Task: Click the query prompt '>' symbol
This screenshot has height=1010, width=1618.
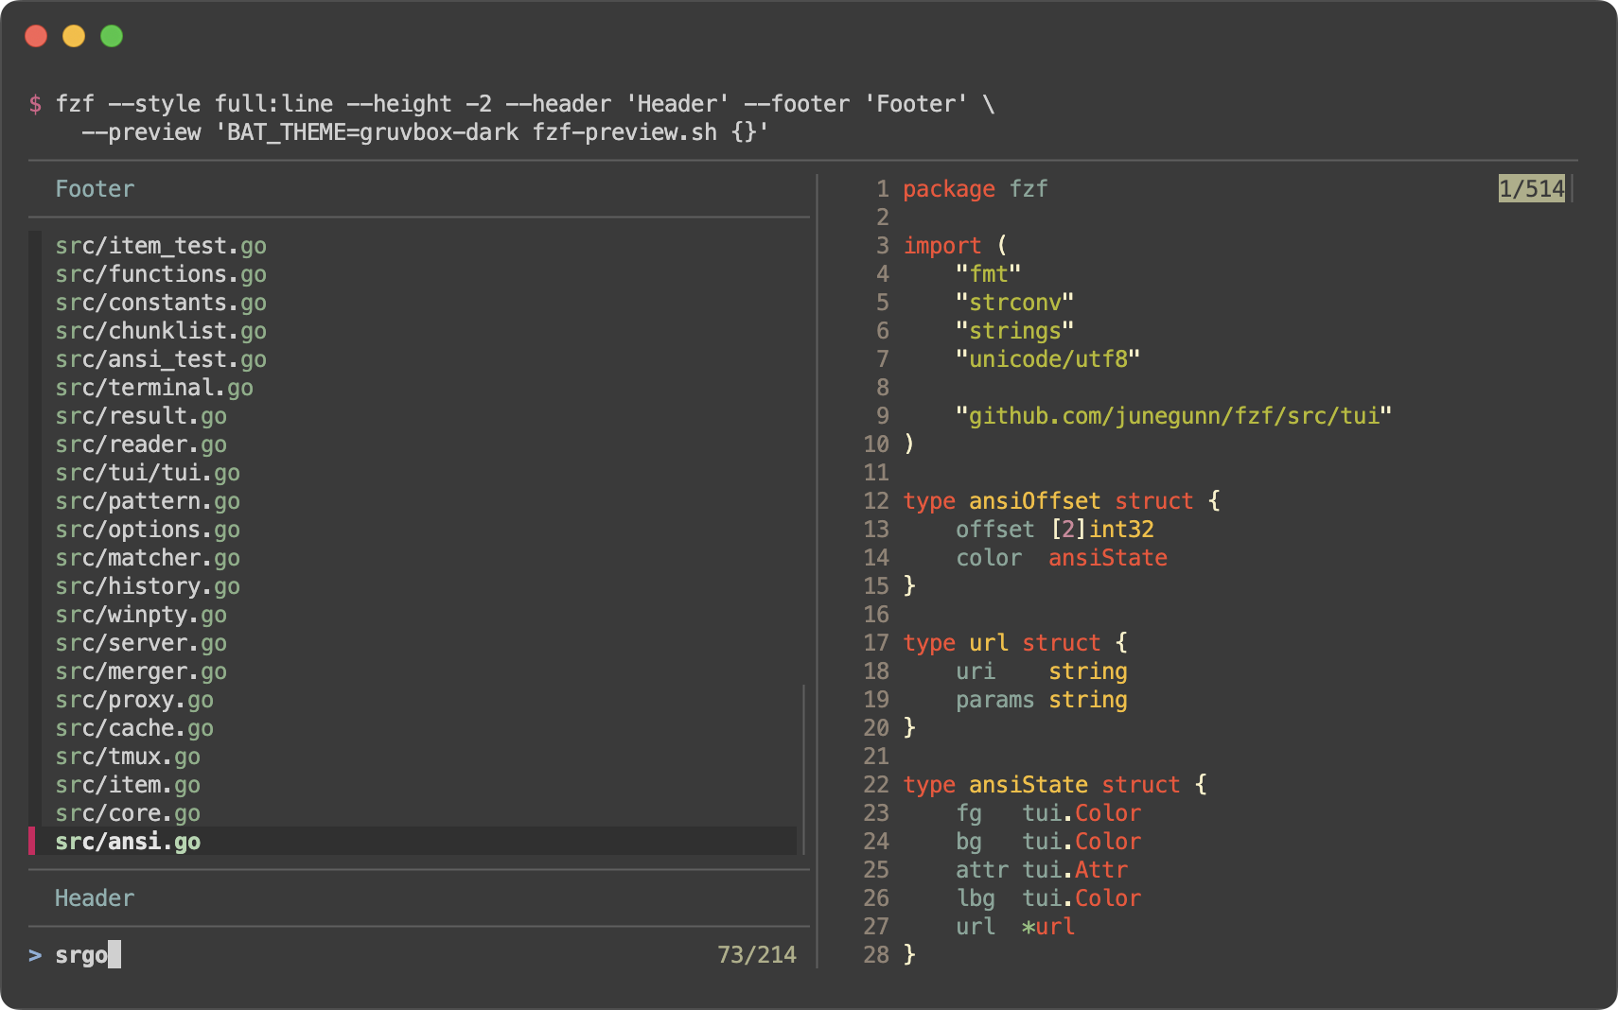Action: [x=35, y=955]
